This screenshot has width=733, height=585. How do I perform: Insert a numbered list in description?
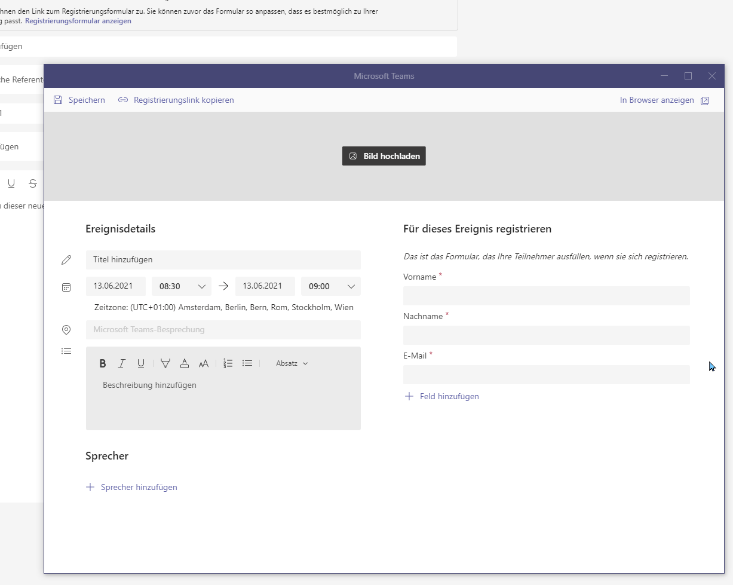[x=228, y=363]
